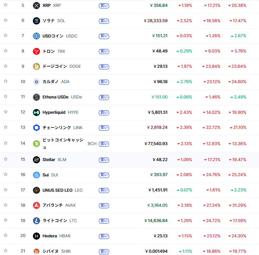Toggle watchlist star for XRP
Image resolution: width=259 pixels, height=255 pixels.
6,5
